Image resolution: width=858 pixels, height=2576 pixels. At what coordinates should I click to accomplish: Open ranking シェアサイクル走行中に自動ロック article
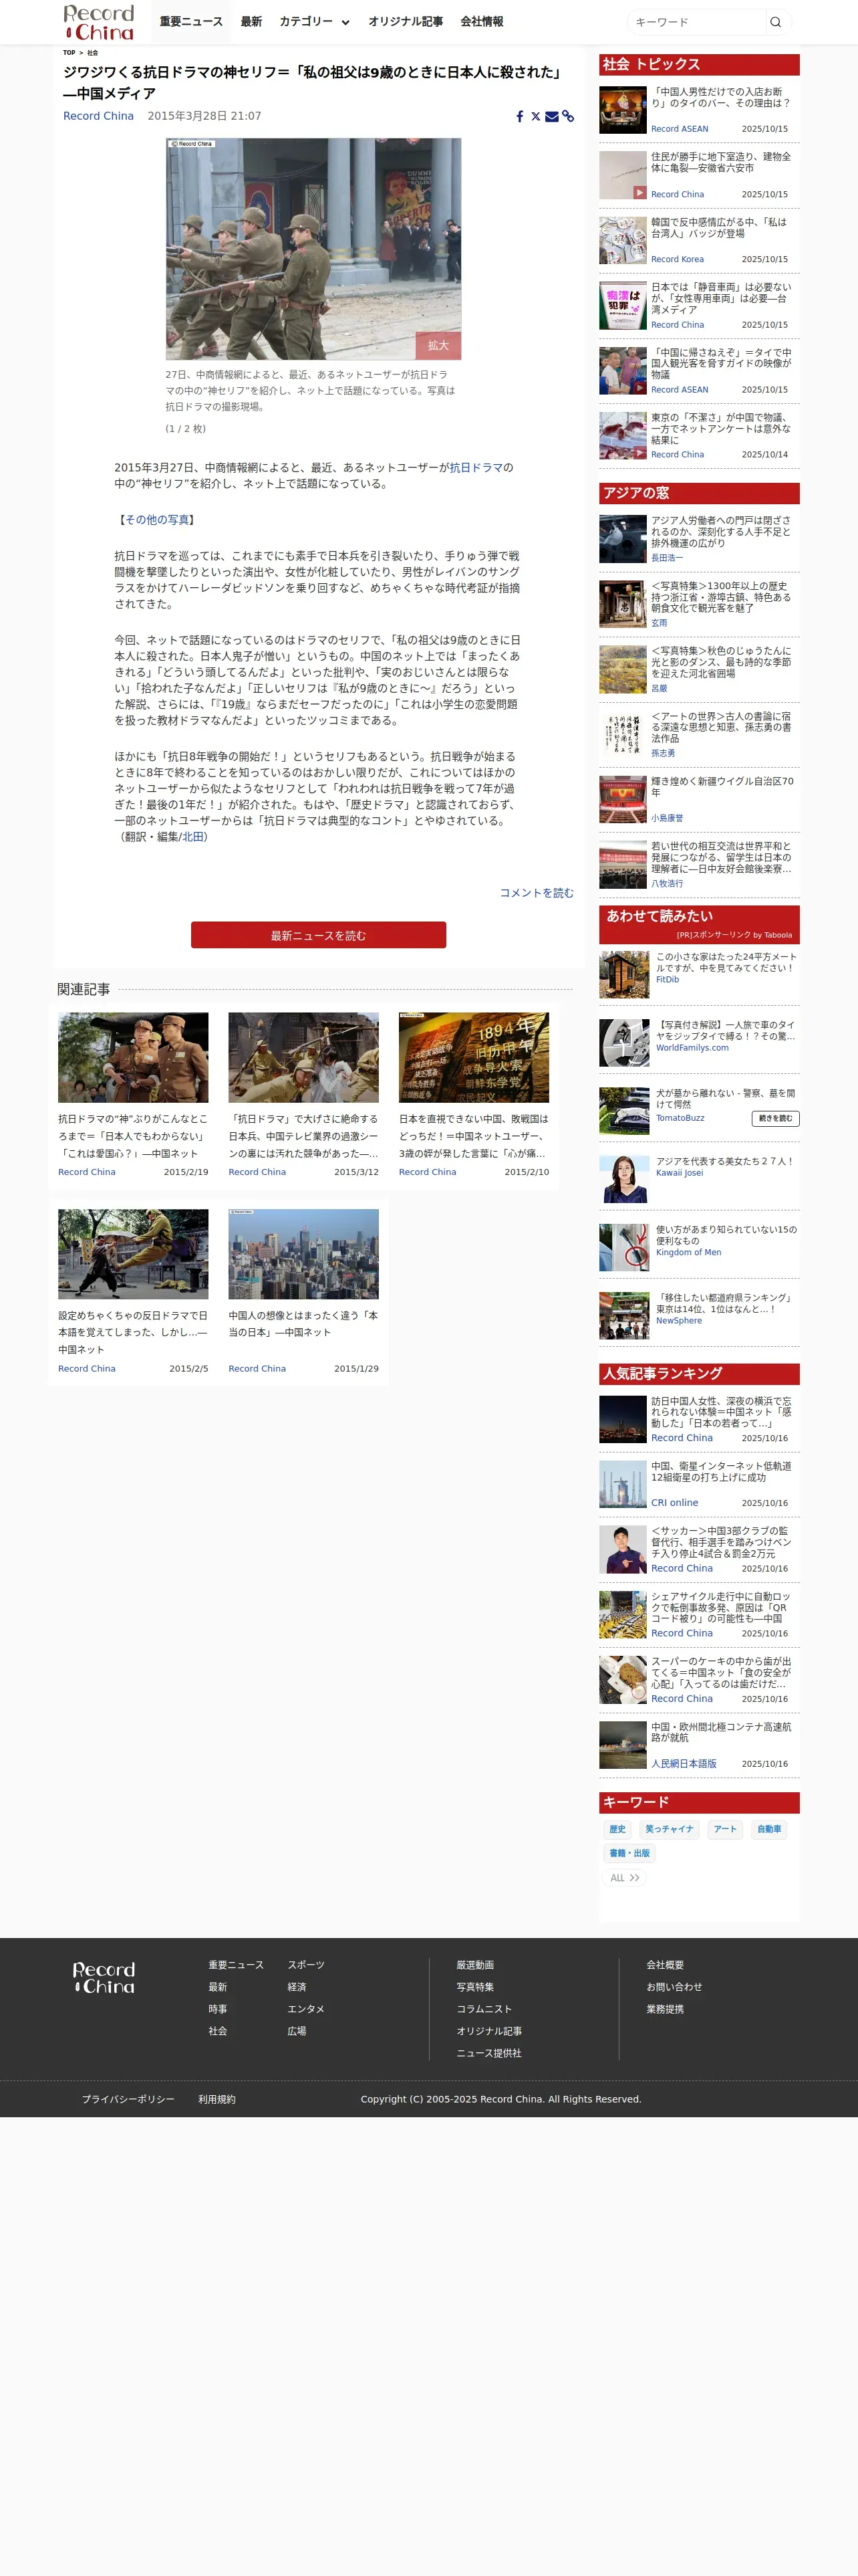coord(721,1608)
